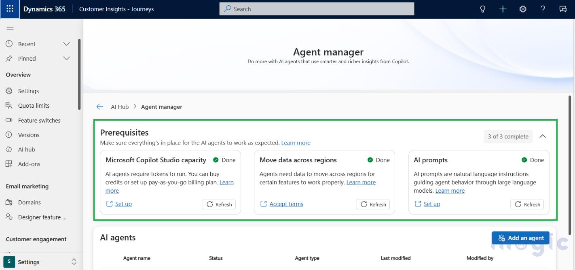Sort by Modified by column header
Screen dimensions: 575x270
pyautogui.click(x=480, y=258)
